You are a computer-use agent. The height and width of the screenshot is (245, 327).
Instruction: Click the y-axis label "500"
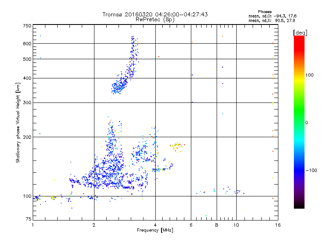pyautogui.click(x=27, y=59)
